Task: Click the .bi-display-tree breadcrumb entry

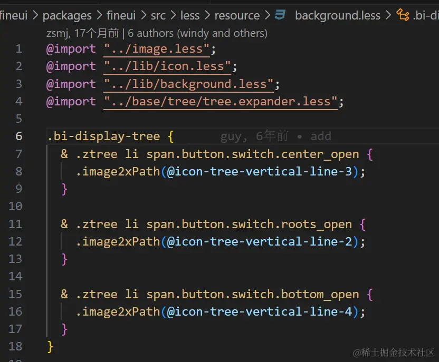Action: tap(424, 15)
